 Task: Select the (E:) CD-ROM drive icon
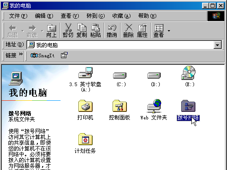coord(188,73)
